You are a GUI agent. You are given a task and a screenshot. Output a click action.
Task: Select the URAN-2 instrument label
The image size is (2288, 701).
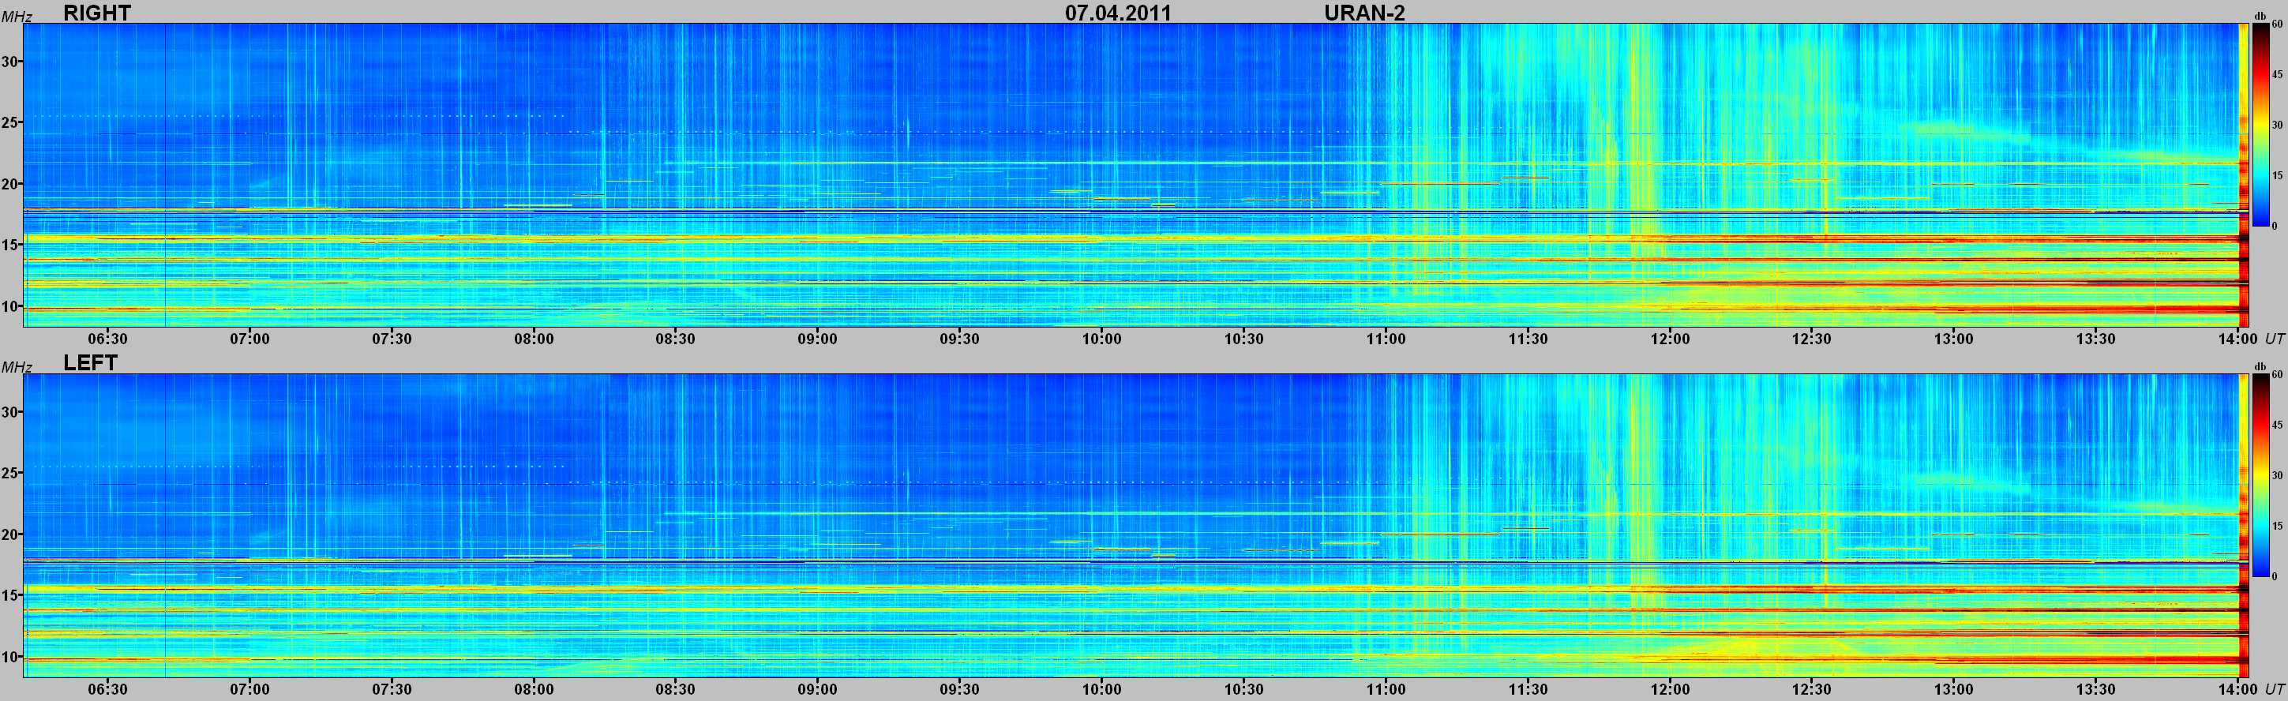(1364, 13)
